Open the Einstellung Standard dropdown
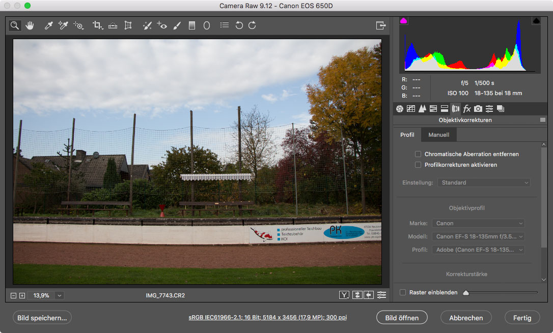Screen dimensions: 553x333 pyautogui.click(x=484, y=183)
